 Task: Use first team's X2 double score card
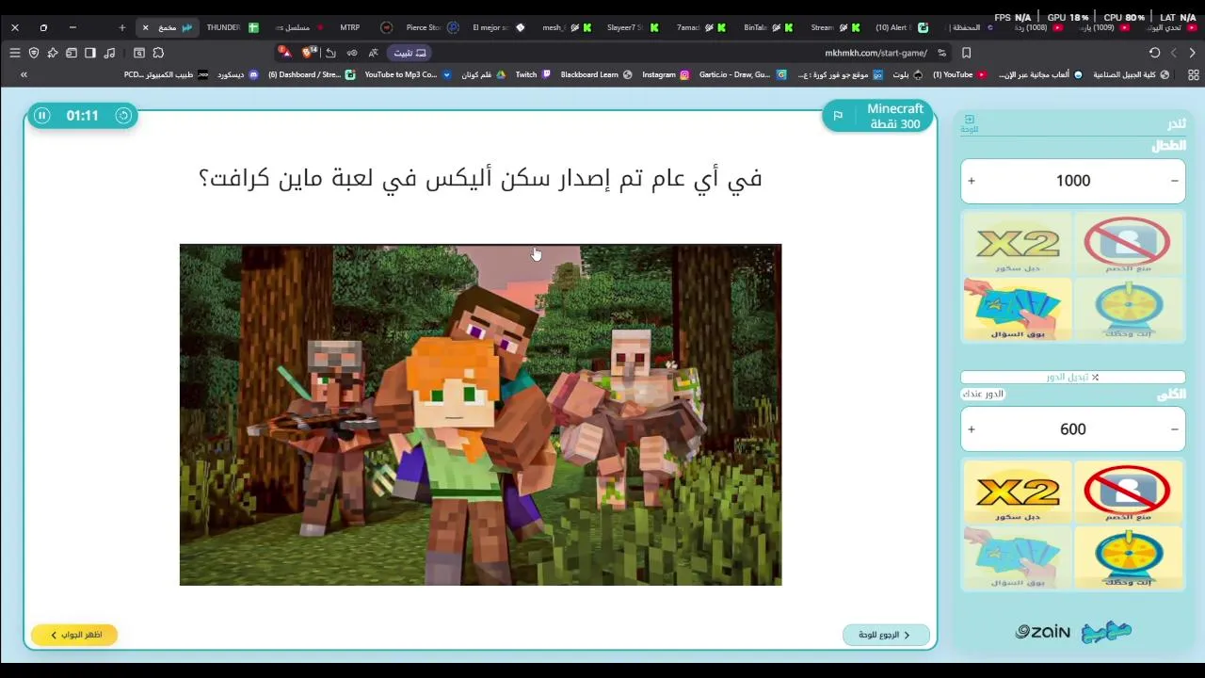pos(1018,245)
